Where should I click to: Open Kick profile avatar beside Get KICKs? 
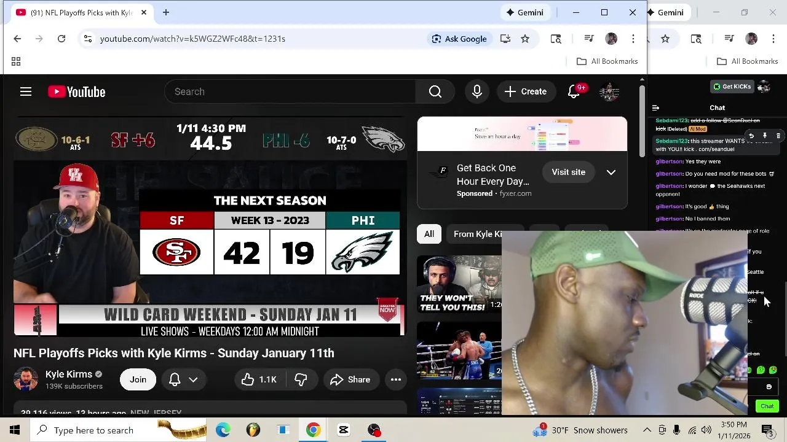[x=764, y=87]
